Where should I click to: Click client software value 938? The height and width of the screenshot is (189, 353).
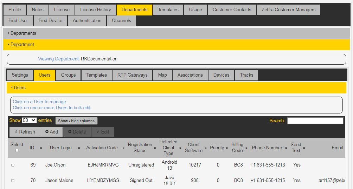pos(195,180)
